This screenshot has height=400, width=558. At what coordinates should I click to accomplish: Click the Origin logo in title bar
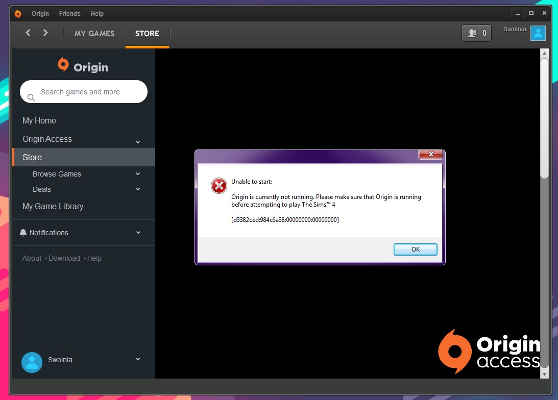pos(18,14)
